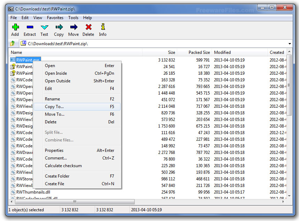Click file icon in the 2 114 048 size row
Viewport: 299px width, 221px height.
pos(13,106)
